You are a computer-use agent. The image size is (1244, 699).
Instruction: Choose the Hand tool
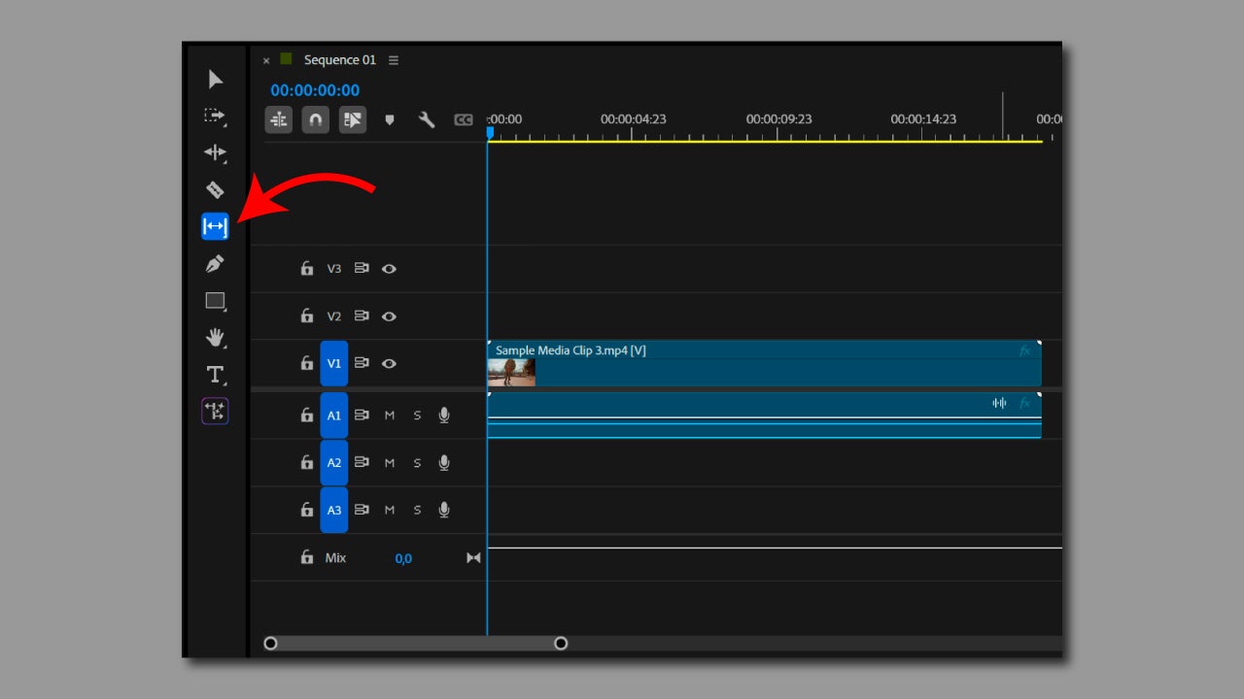pyautogui.click(x=215, y=338)
